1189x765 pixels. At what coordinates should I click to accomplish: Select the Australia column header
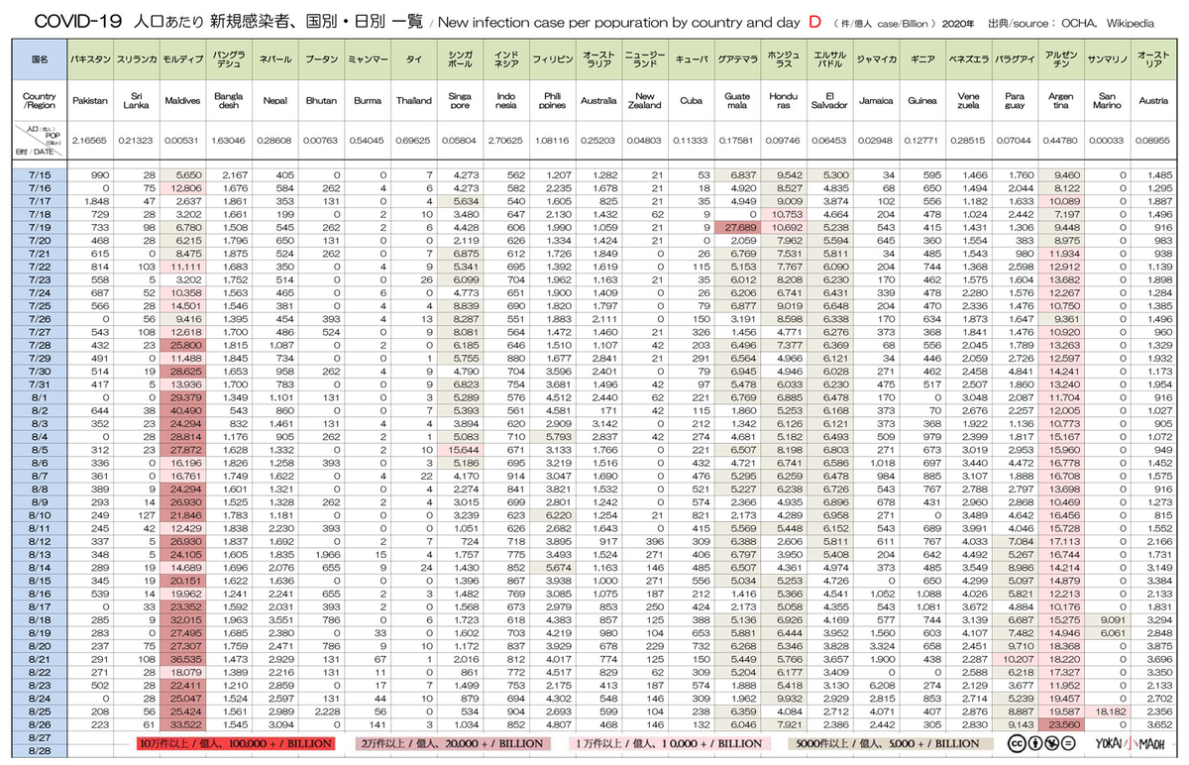(598, 101)
